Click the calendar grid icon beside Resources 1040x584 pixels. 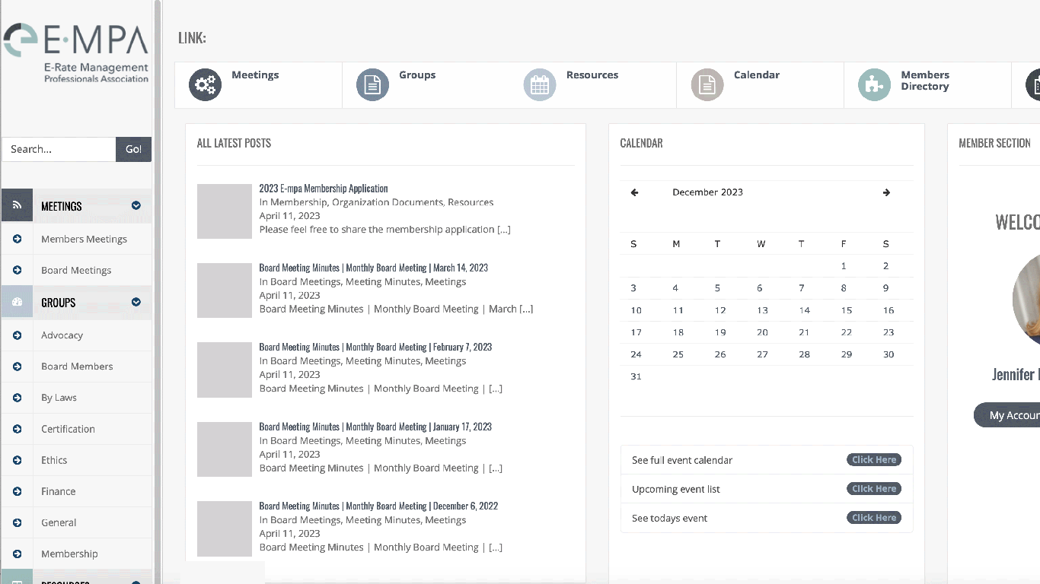tap(540, 85)
